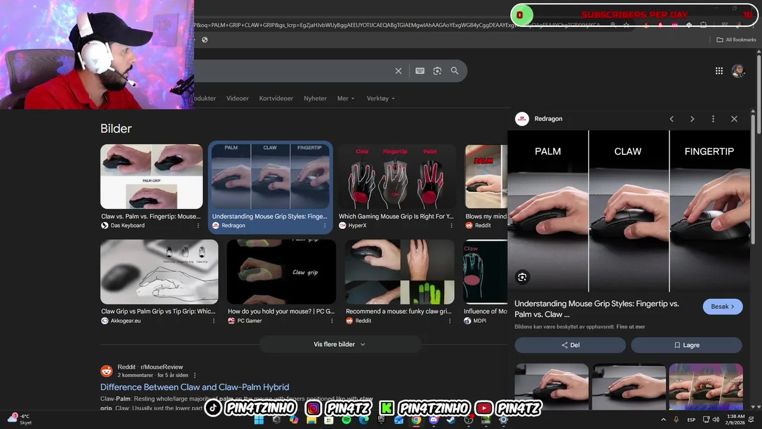Open the HyperX red hand grips thumbnail
The image size is (762, 429).
tap(397, 176)
